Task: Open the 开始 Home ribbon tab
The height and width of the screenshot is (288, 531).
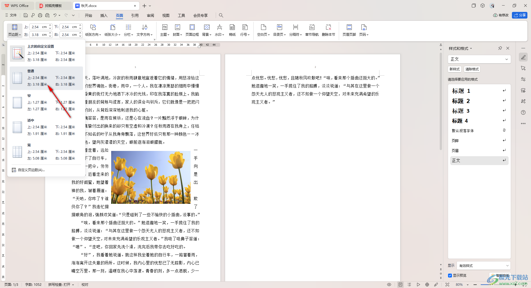Action: point(88,16)
